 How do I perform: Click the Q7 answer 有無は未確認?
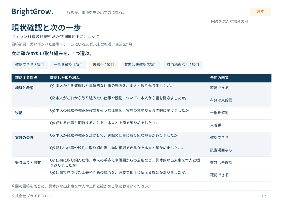[x=221, y=162]
